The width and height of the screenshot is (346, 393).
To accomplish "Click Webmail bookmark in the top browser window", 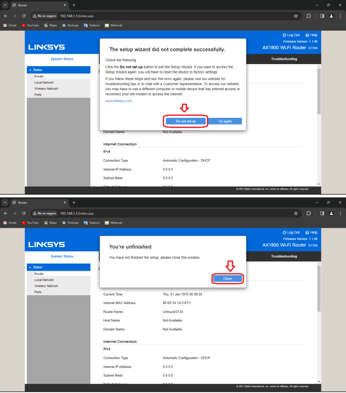I will [114, 25].
